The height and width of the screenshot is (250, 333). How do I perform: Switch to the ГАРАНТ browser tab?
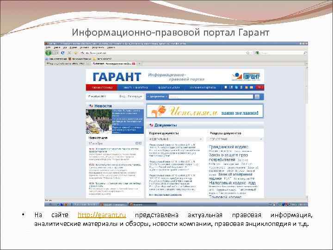pos(114,63)
